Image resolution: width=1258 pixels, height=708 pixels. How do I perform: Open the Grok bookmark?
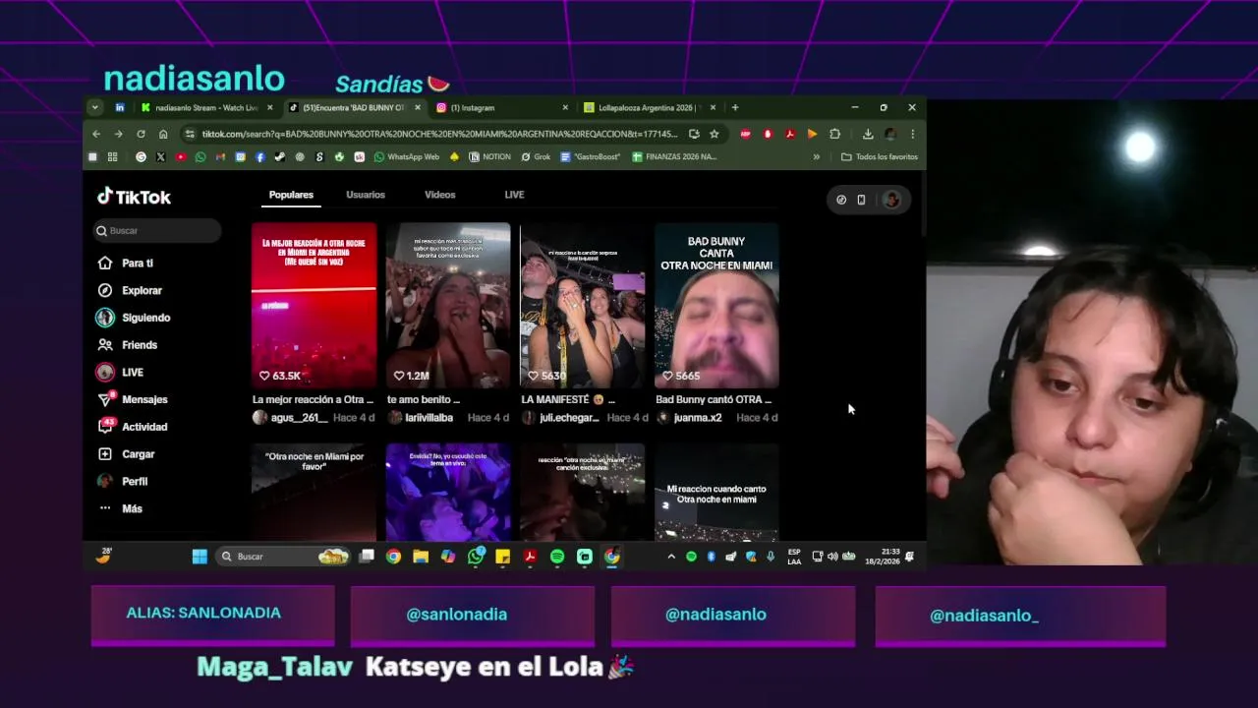coord(536,156)
